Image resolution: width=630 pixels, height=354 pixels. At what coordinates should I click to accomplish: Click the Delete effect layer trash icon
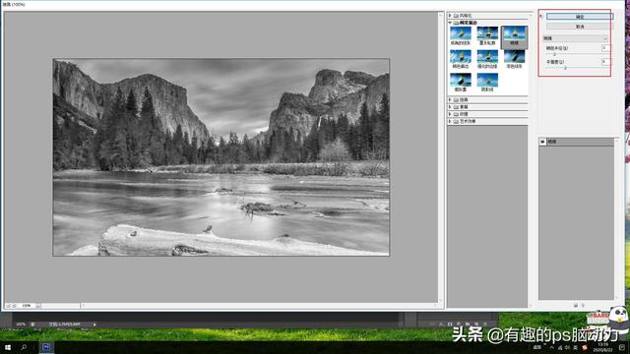coord(583,306)
